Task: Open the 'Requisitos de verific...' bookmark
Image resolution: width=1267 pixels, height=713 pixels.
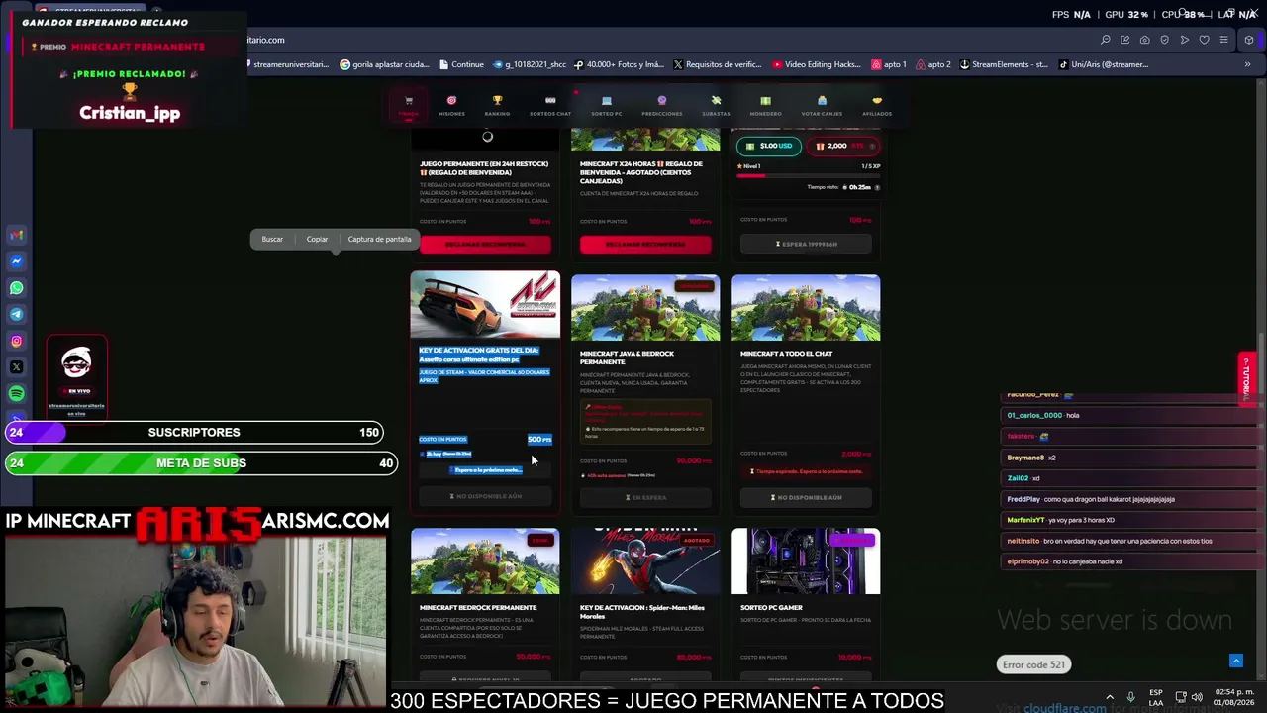Action: pyautogui.click(x=718, y=64)
